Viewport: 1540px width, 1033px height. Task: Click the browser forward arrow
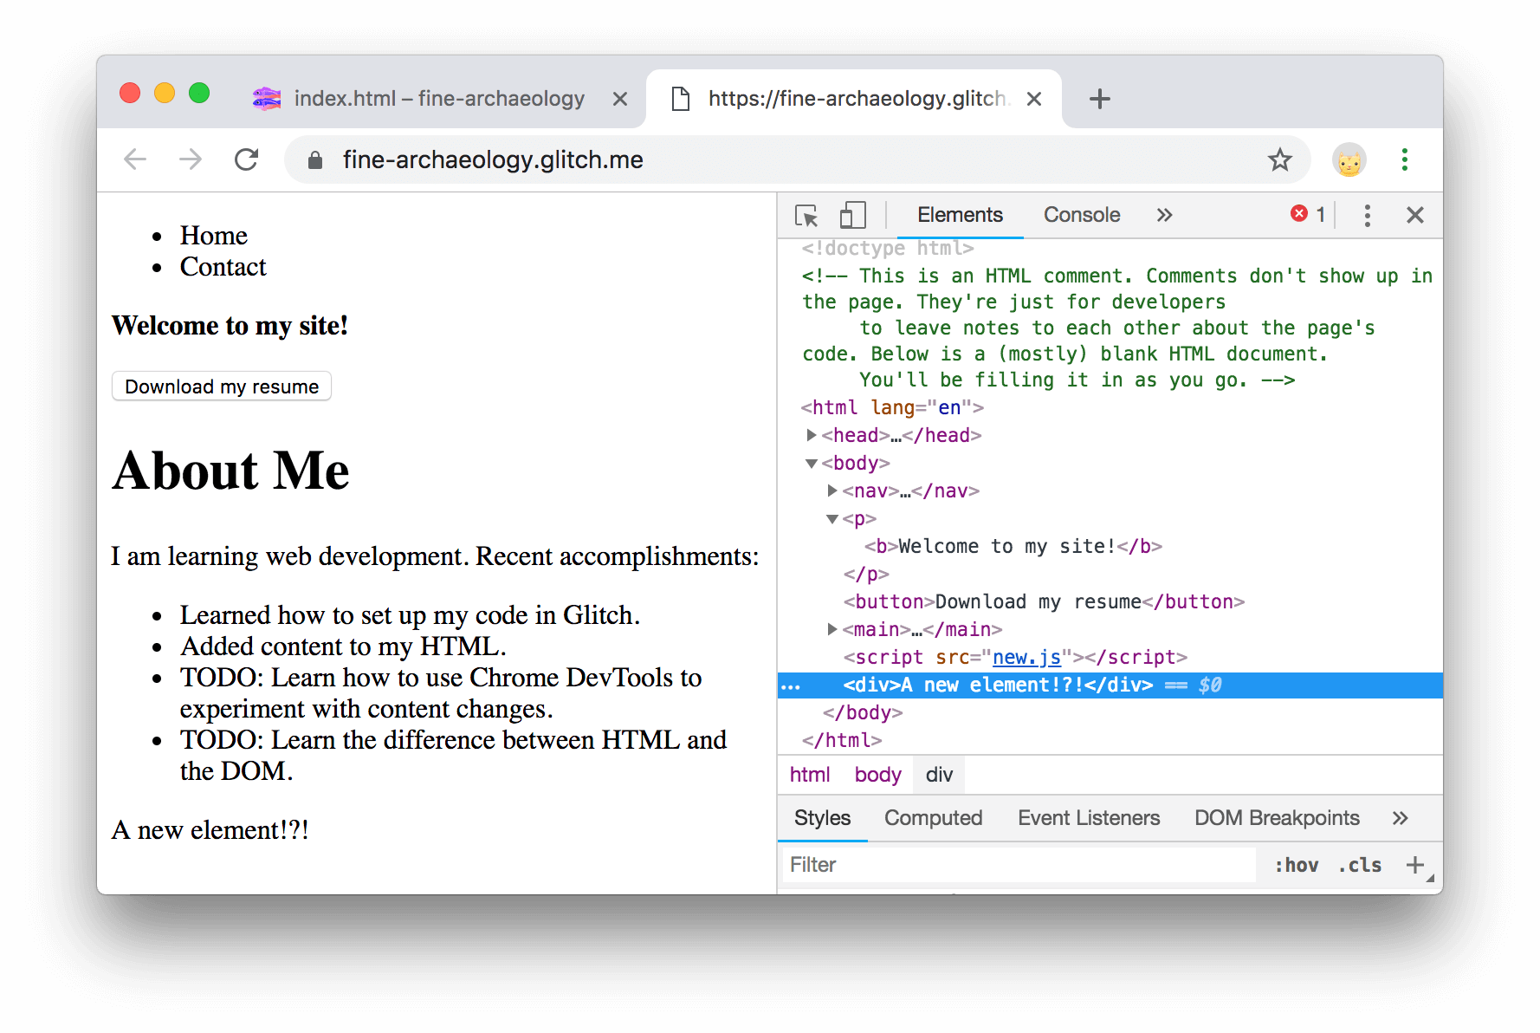[x=191, y=159]
